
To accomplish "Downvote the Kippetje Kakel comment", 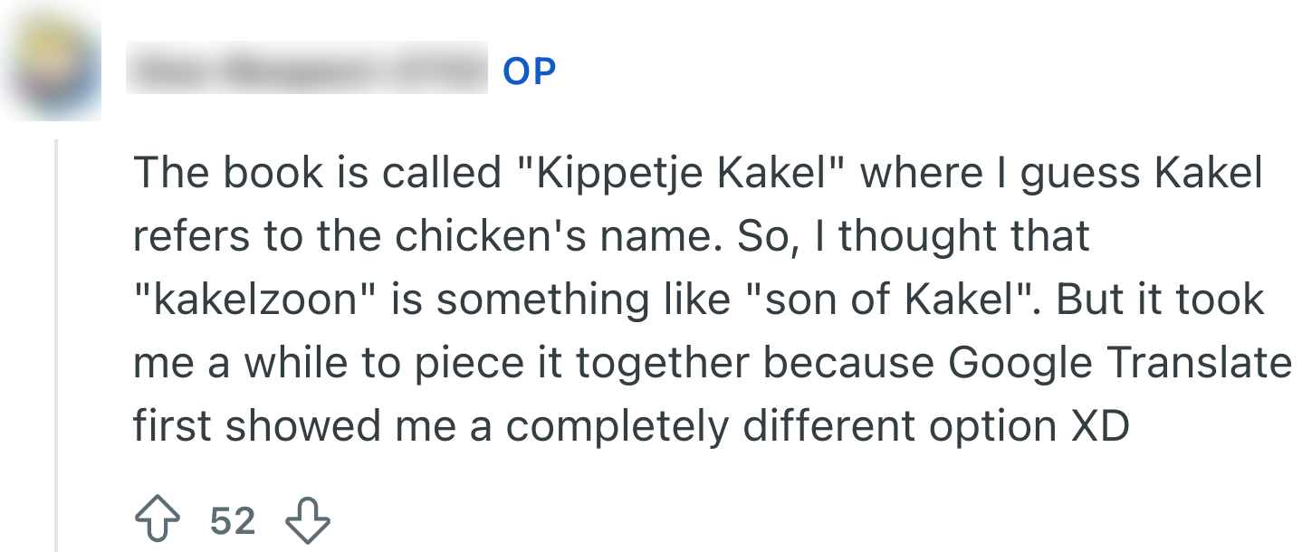I will click(x=308, y=522).
